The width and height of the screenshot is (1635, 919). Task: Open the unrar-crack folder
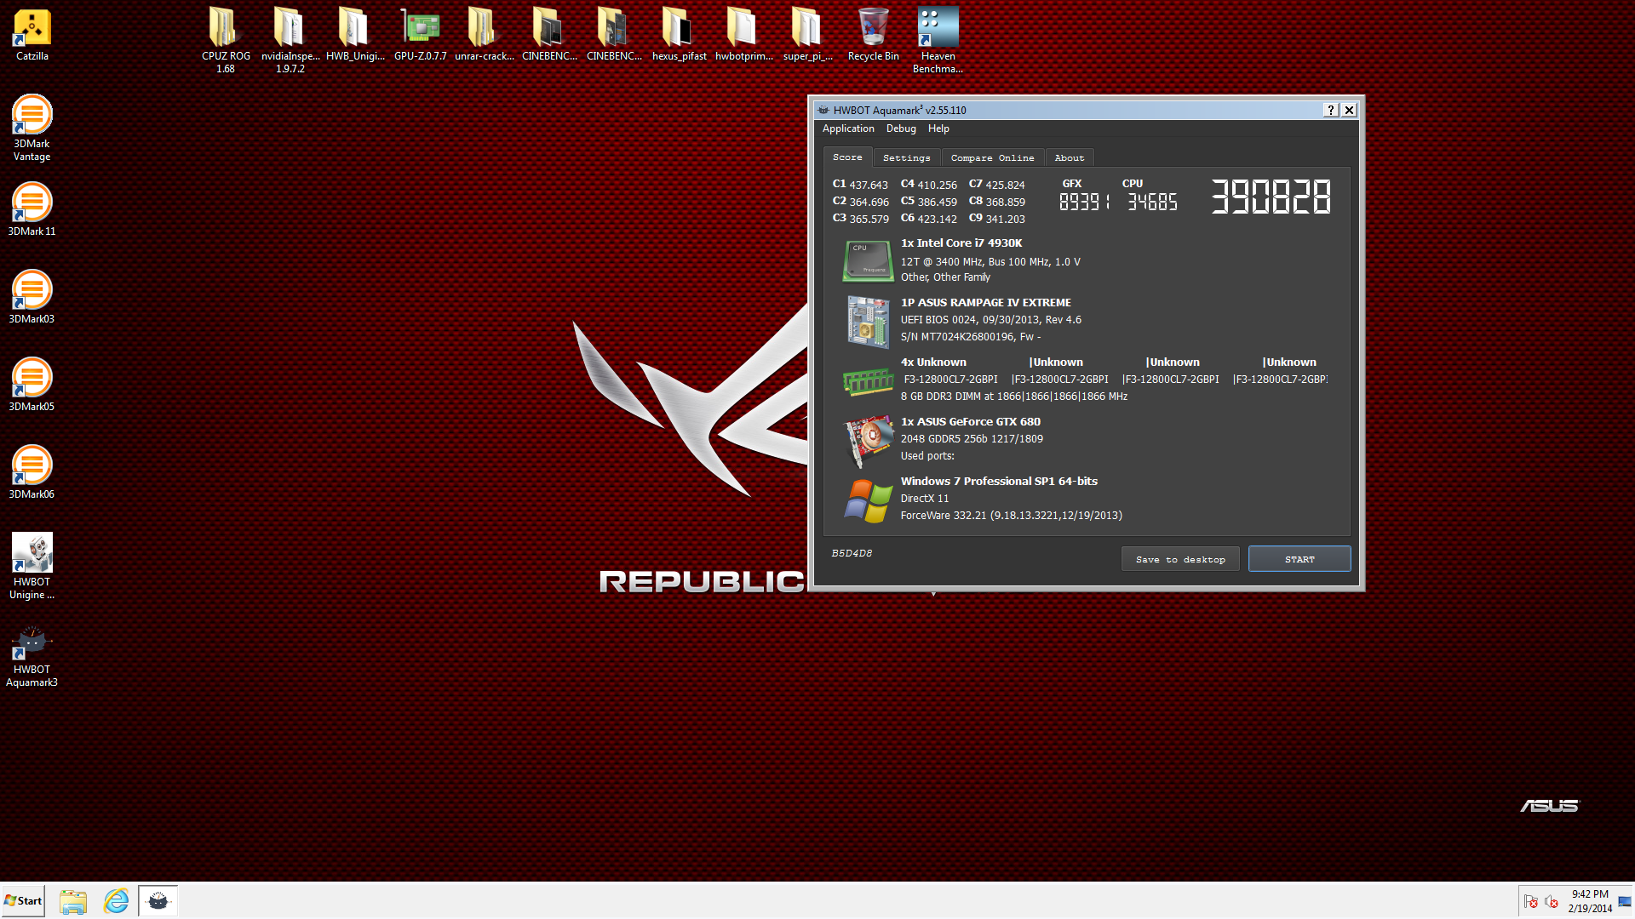coord(485,34)
